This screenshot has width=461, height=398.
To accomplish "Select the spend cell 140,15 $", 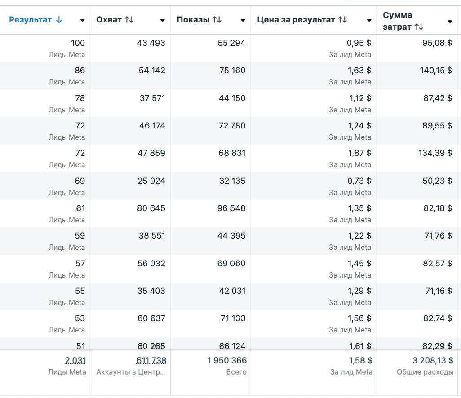I will point(436,71).
